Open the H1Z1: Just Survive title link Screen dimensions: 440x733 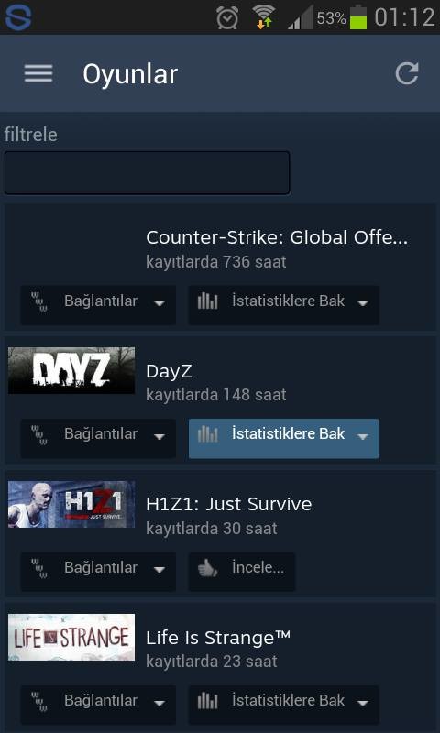(x=228, y=504)
